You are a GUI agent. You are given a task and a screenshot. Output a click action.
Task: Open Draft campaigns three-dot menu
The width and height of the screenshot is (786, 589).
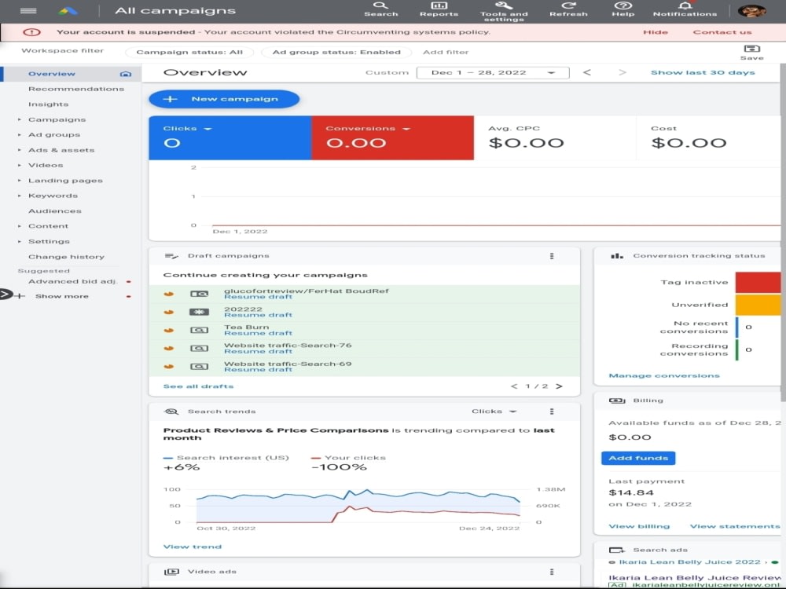coord(552,256)
